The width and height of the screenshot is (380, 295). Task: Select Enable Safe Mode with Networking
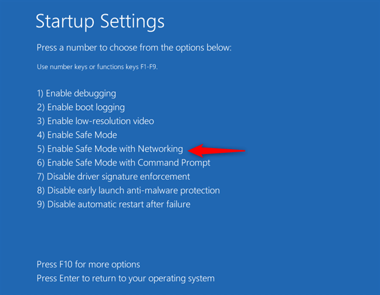[110, 149]
